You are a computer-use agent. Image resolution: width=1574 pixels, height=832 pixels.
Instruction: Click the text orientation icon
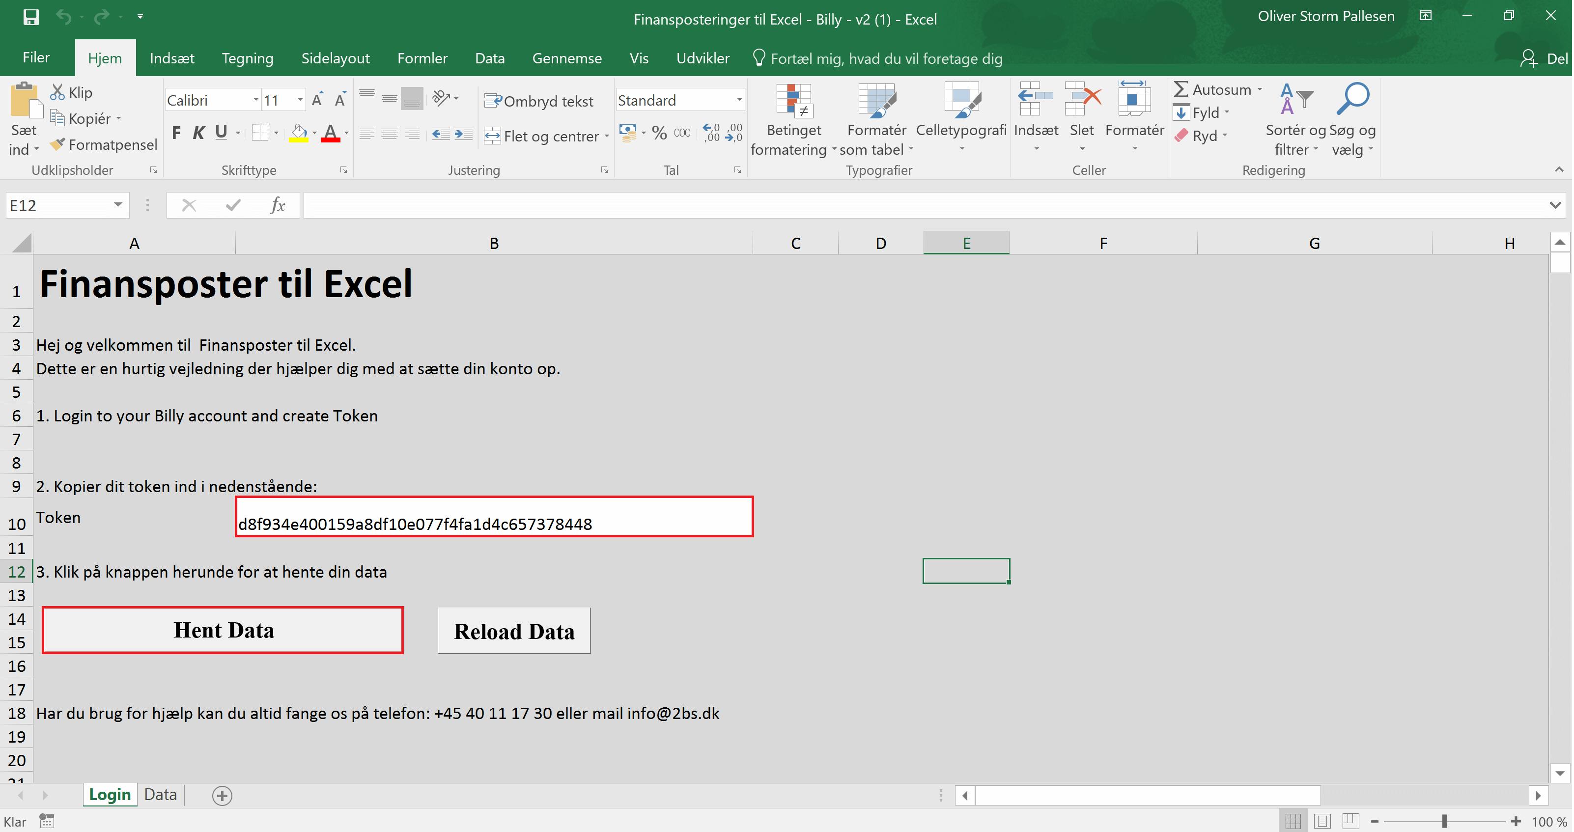pyautogui.click(x=441, y=98)
